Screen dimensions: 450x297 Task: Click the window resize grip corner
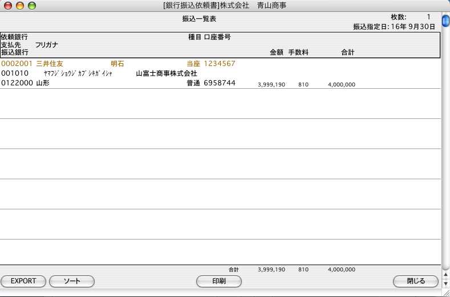pos(445,292)
